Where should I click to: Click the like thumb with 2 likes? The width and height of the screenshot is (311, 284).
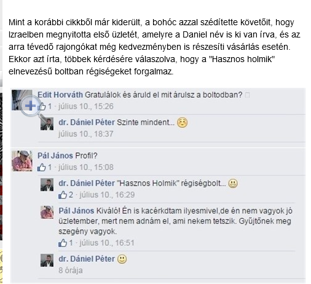click(x=63, y=195)
